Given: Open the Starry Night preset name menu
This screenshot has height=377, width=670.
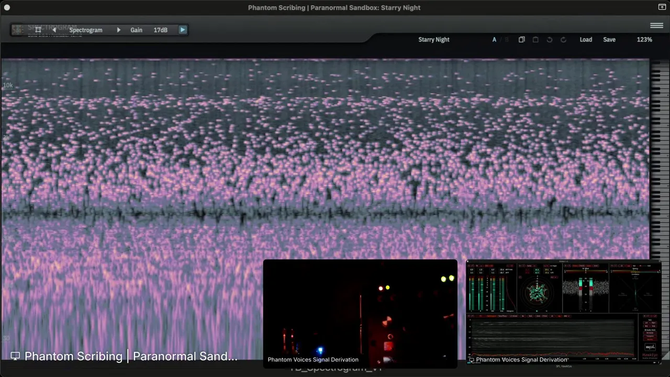Looking at the screenshot, I should pyautogui.click(x=434, y=39).
